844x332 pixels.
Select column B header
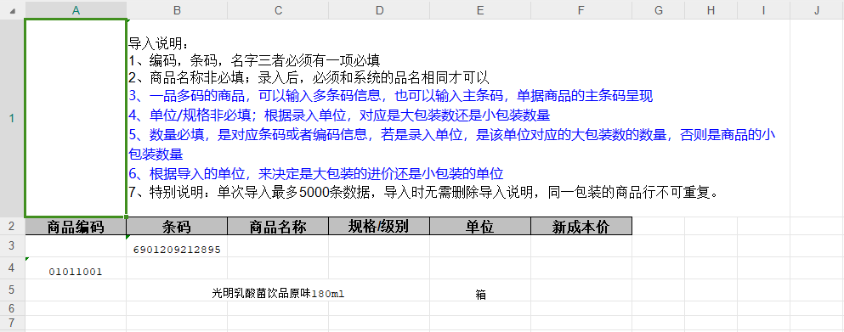[x=177, y=10]
